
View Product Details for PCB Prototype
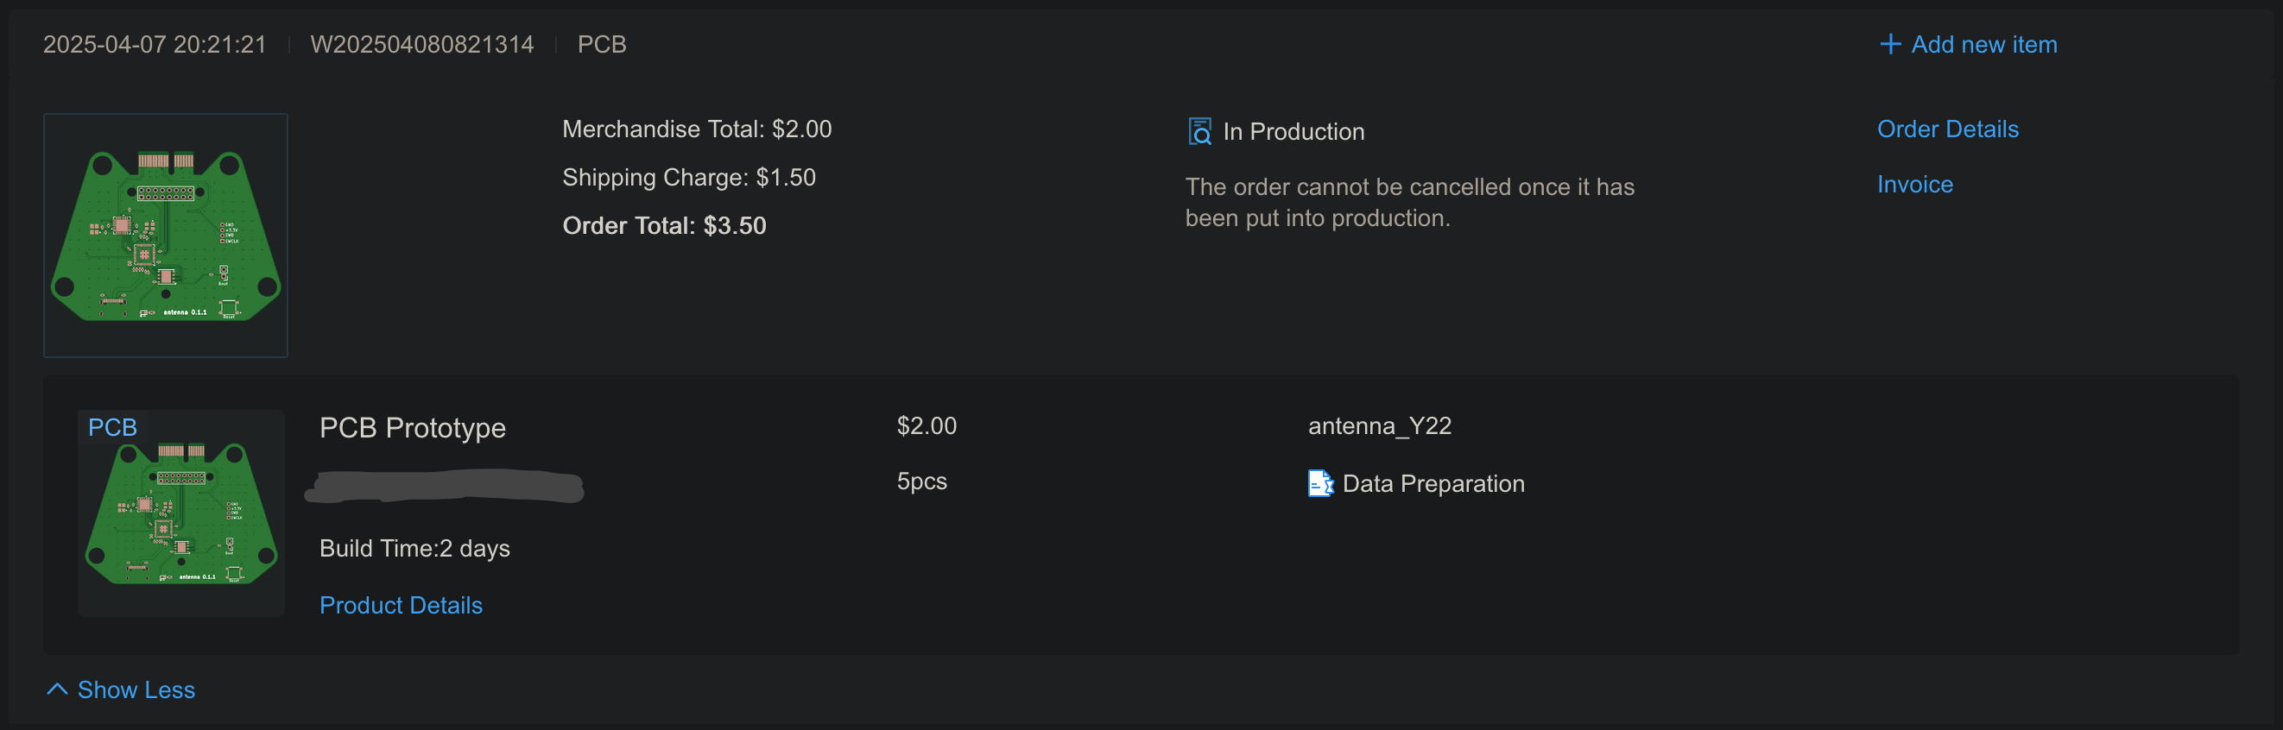click(x=401, y=605)
